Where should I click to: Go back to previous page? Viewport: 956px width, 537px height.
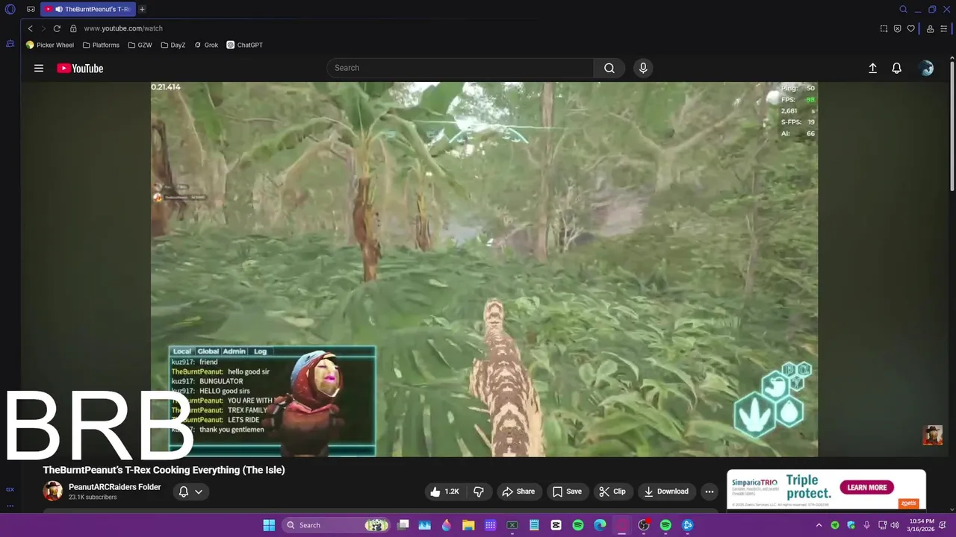pos(31,28)
